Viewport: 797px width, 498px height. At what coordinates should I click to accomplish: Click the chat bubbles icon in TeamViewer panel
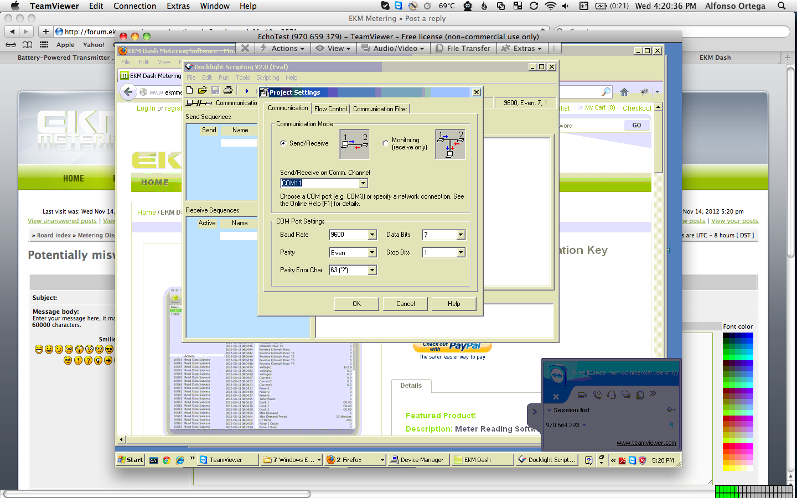click(x=626, y=395)
